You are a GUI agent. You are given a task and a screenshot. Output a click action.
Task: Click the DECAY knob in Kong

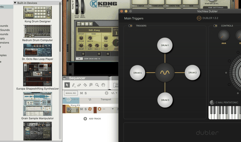pyautogui.click(x=81, y=46)
